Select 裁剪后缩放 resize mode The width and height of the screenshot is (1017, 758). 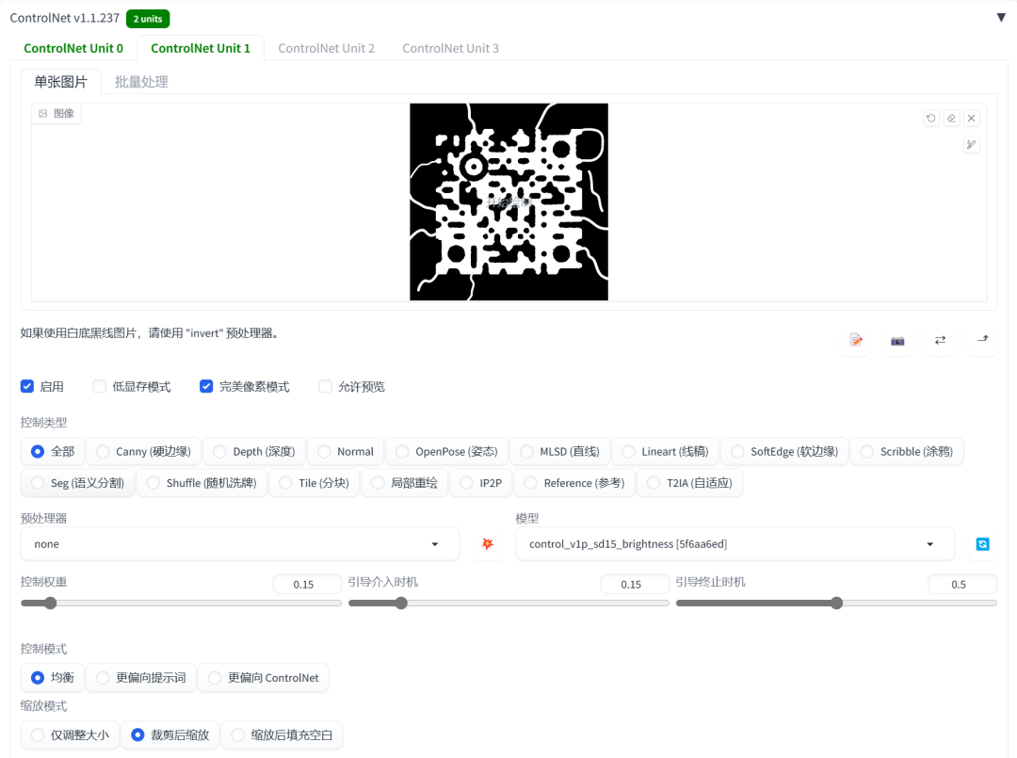pyautogui.click(x=169, y=734)
